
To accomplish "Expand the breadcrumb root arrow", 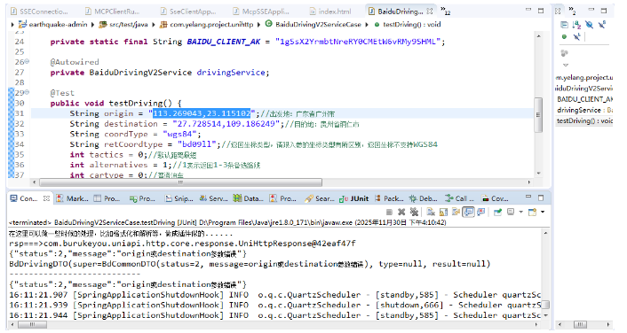I will [x=12, y=25].
